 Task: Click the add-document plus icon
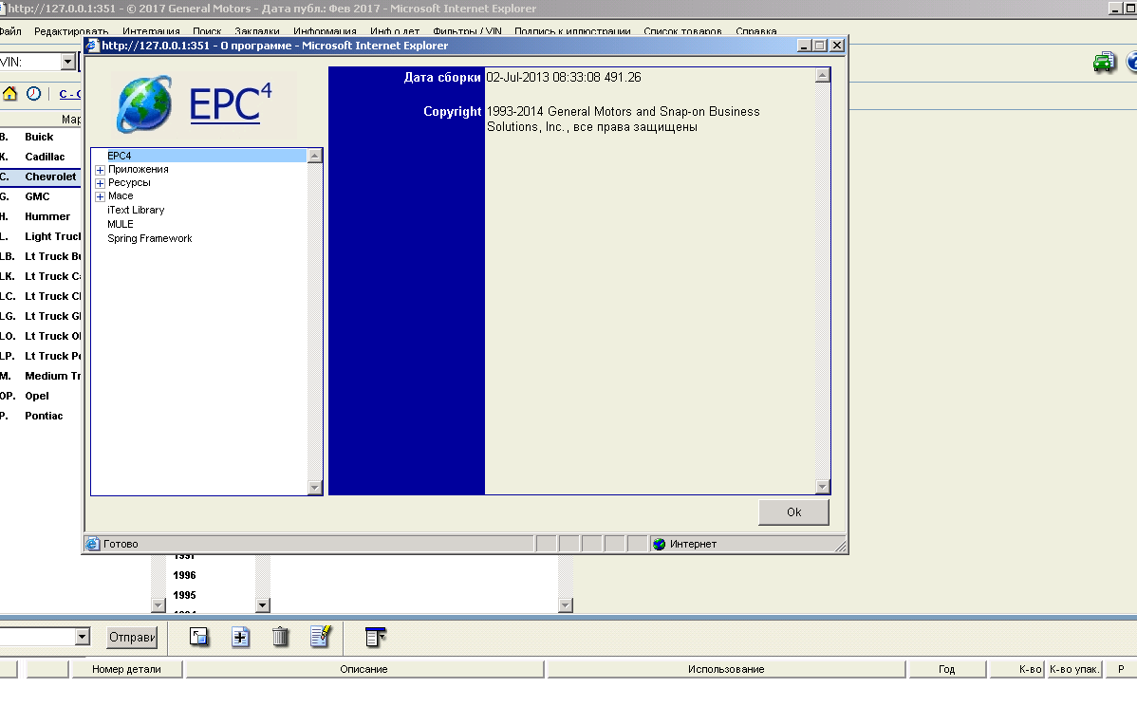tap(240, 637)
